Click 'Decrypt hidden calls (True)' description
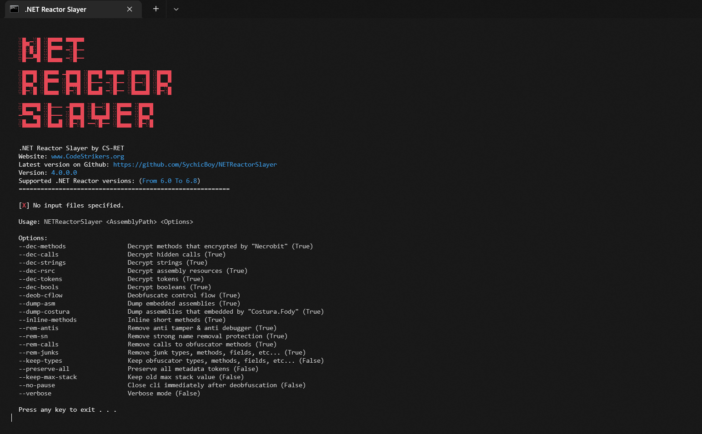This screenshot has height=434, width=702. click(x=176, y=254)
